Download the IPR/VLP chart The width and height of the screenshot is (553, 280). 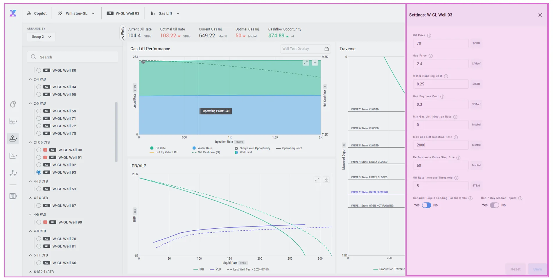pyautogui.click(x=326, y=180)
